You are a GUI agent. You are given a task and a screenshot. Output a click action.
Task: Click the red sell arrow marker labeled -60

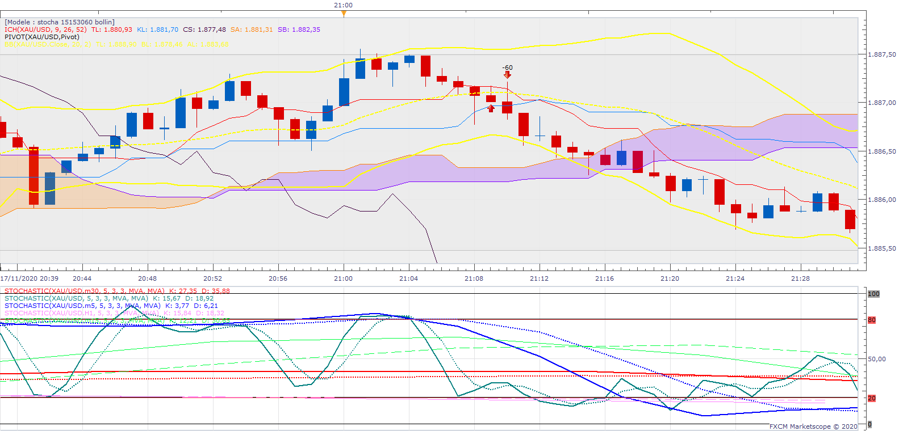[507, 74]
